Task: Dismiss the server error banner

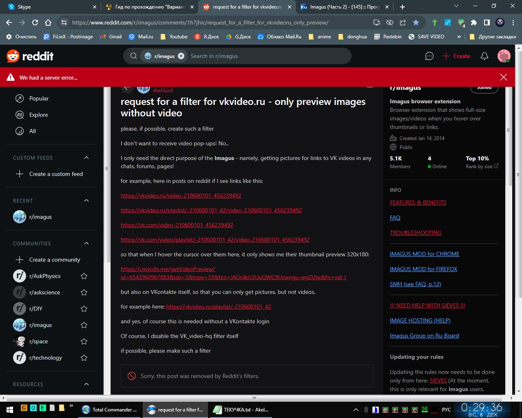Action: [504, 77]
